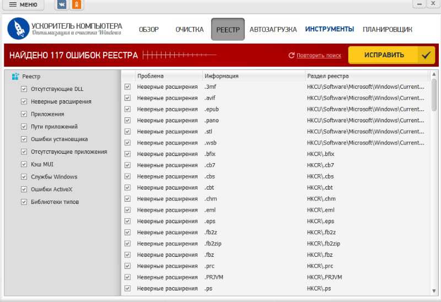Toggle the Кэш MUI checkbox
Screen dimensions: 441x302
click(24, 164)
